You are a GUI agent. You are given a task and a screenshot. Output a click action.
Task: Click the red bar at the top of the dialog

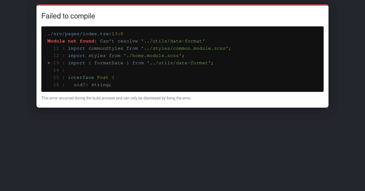[182, 5]
